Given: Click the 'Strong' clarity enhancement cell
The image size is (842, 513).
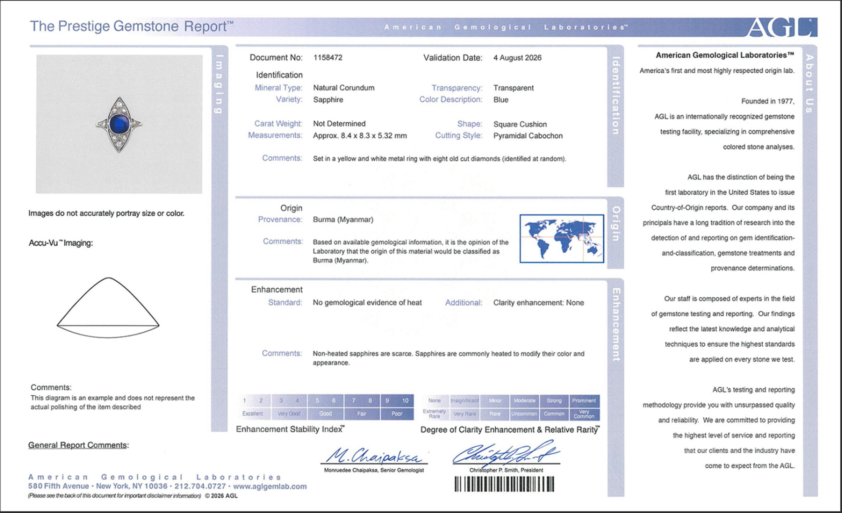Looking at the screenshot, I should [554, 401].
